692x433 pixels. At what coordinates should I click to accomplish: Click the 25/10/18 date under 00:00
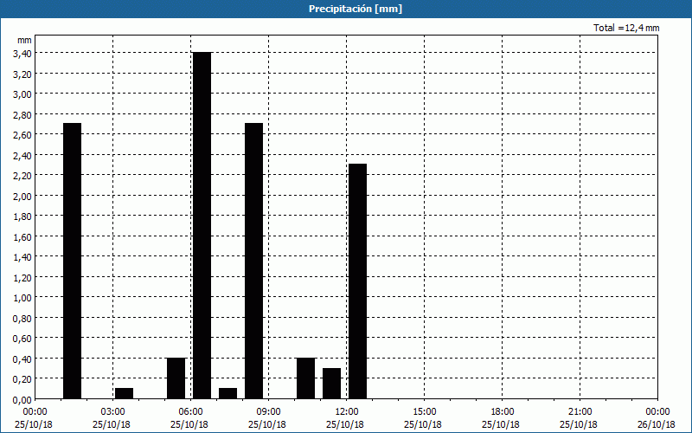click(34, 424)
